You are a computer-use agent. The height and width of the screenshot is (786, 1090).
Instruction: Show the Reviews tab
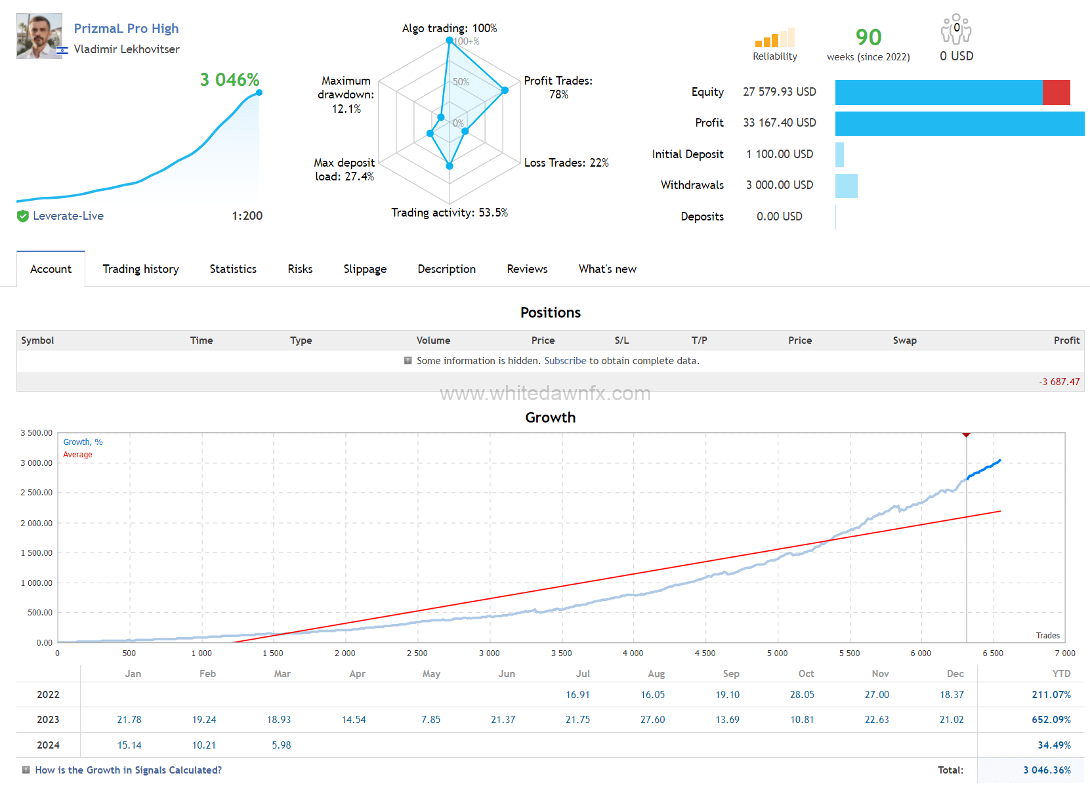(527, 269)
